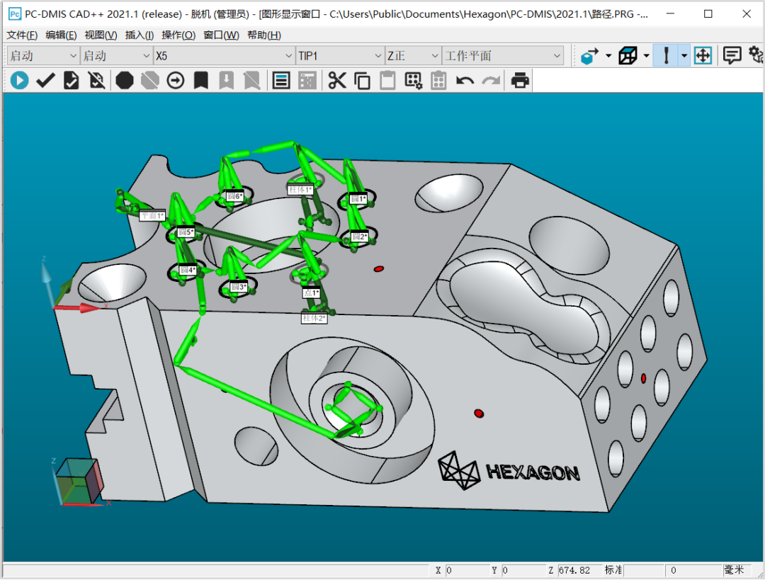765x580 pixels.
Task: Click the grid-with-gear pattern icon
Action: [x=413, y=81]
